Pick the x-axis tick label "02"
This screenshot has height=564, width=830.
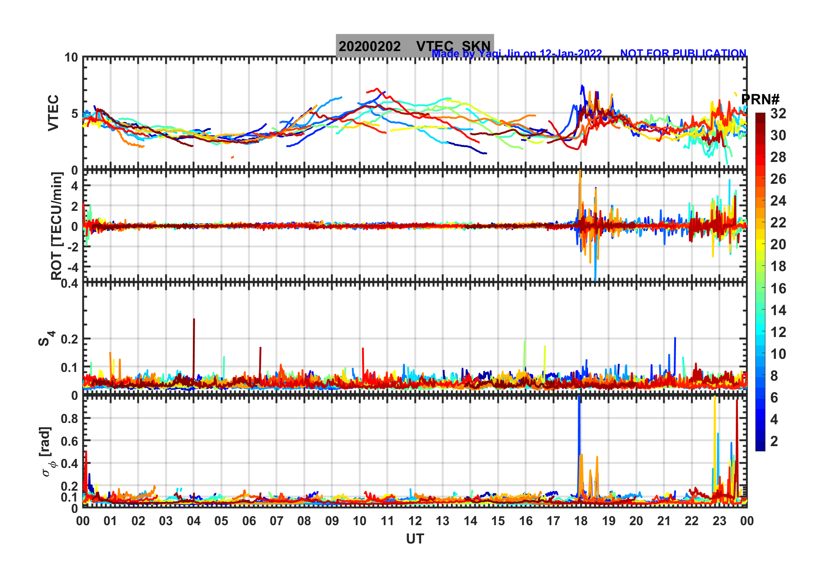[138, 521]
